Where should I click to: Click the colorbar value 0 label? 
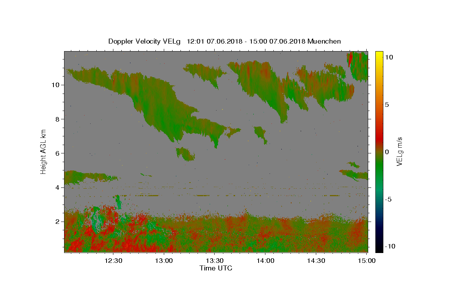pos(387,152)
